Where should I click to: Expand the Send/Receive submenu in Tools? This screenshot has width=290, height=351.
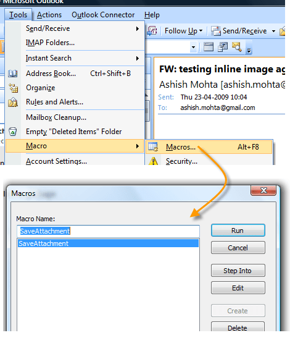[x=137, y=28]
